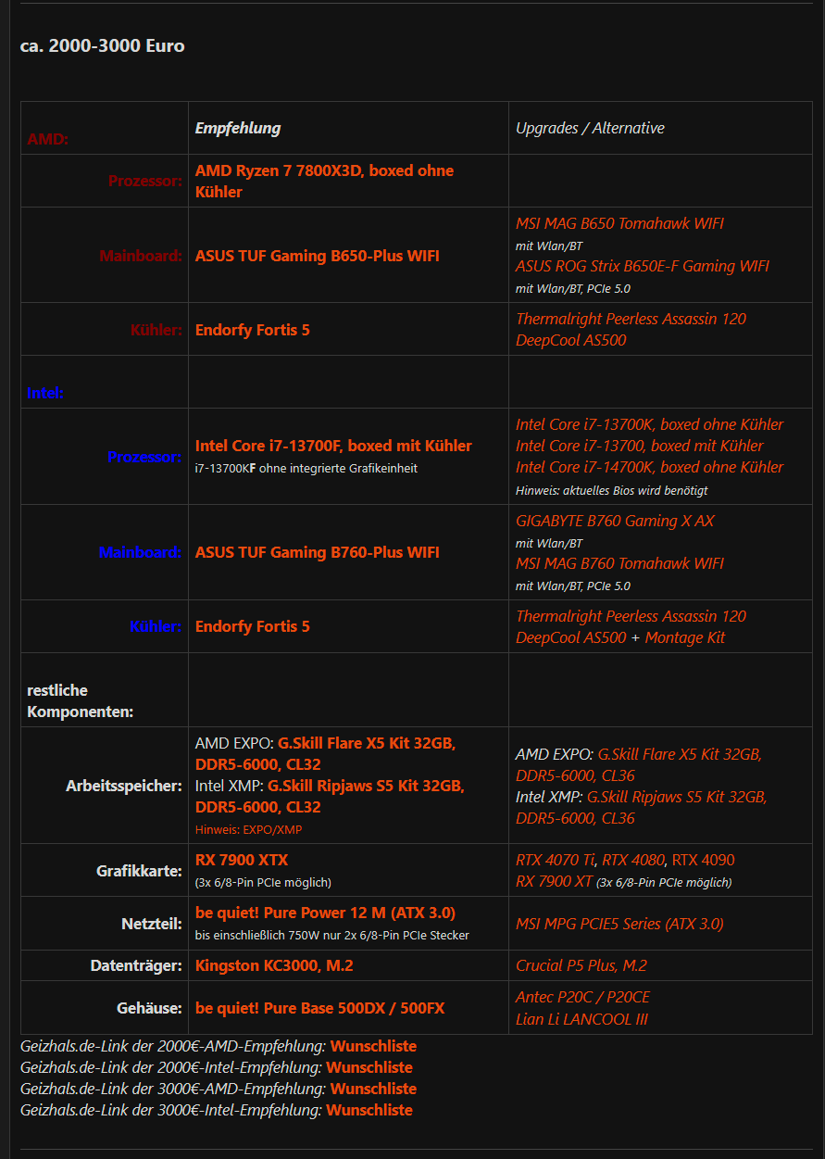Open the 3000€-Intel Wunschliste link
Screen dimensions: 825x1159
369,1109
